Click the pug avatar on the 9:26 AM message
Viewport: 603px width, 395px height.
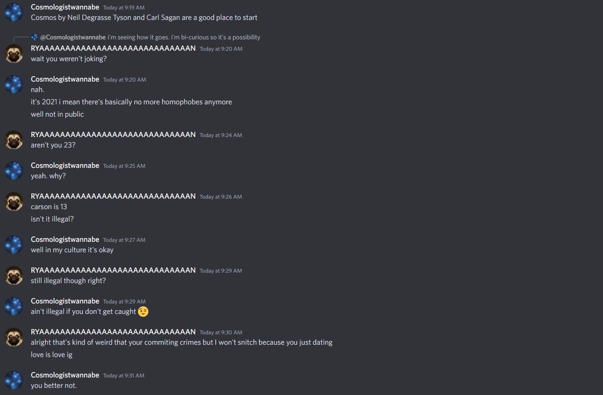14,202
